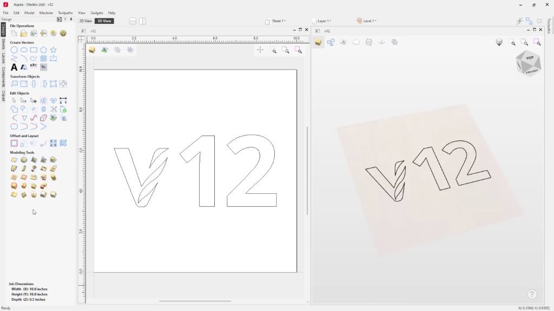This screenshot has width=554, height=311.
Task: Open the Gadgets menu
Action: click(x=97, y=12)
